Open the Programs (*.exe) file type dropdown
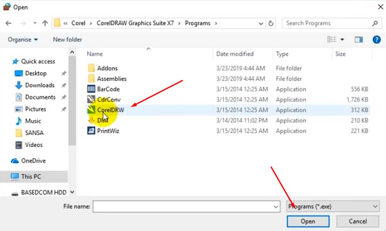The width and height of the screenshot is (386, 231). (333, 207)
